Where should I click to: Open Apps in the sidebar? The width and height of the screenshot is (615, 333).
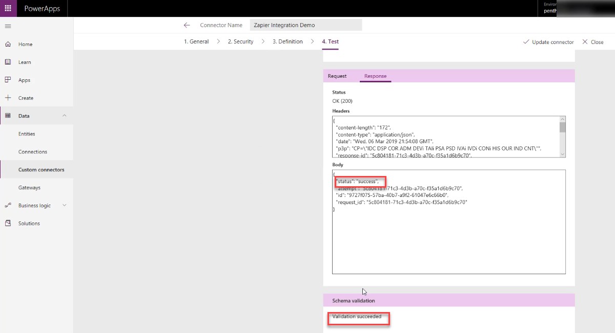pos(24,80)
